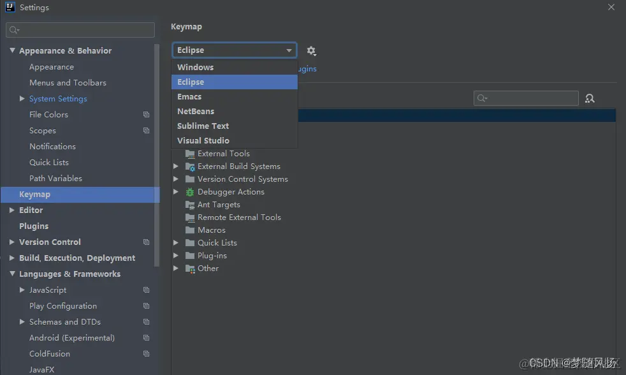Viewport: 626px width, 375px height.
Task: Expand Build, Execution, Deployment section
Action: (12, 258)
